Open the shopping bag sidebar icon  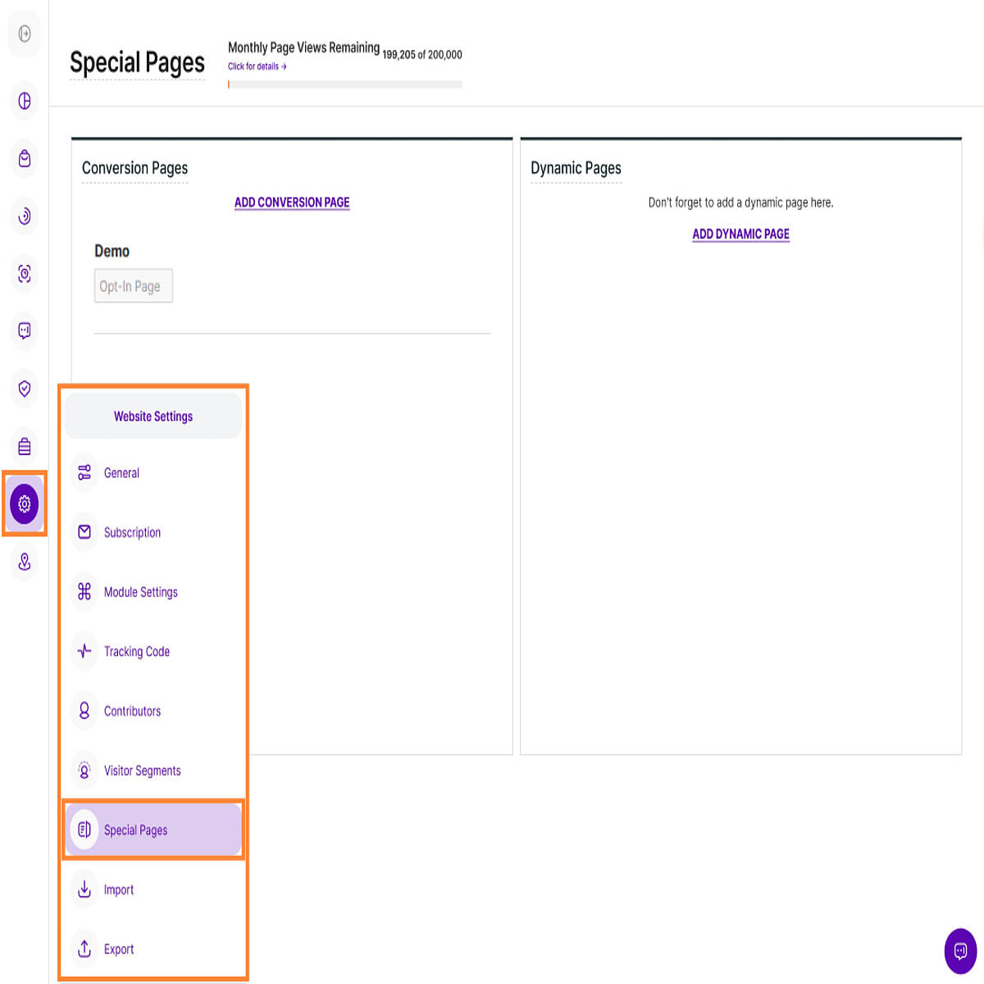(25, 158)
